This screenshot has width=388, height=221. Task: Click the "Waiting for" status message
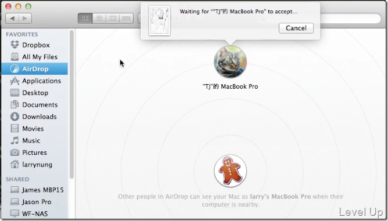pos(239,12)
